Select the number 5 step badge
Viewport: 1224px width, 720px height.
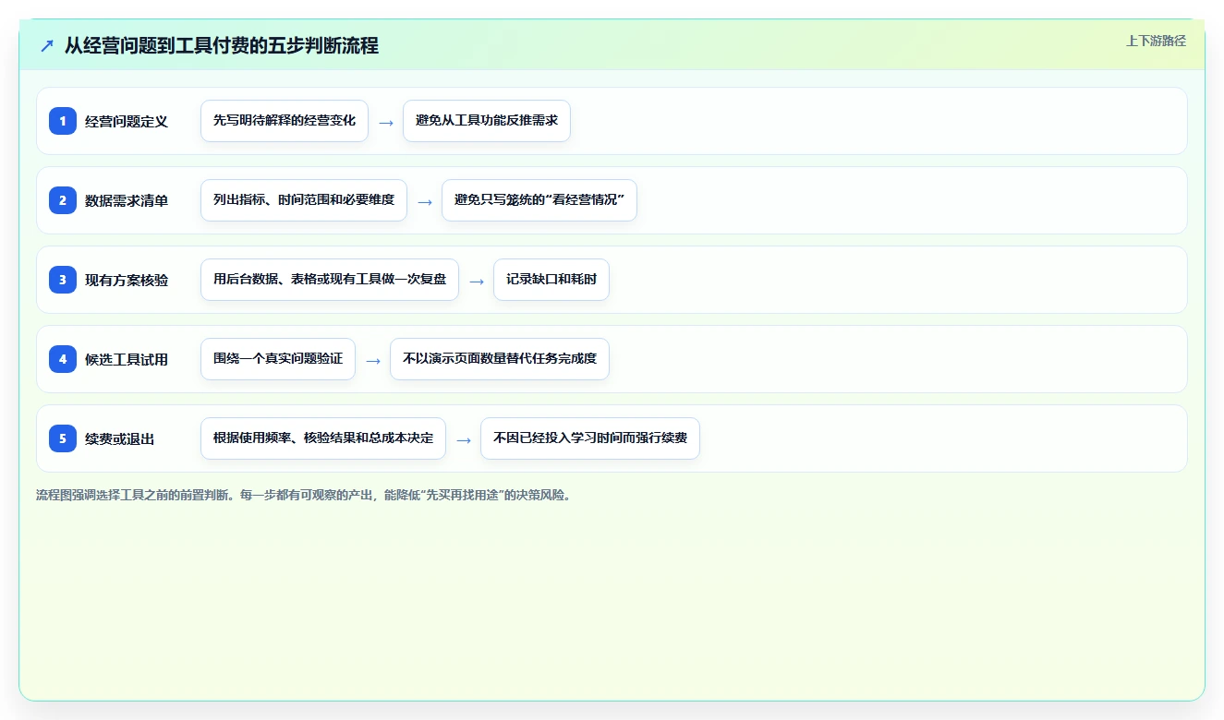(63, 438)
